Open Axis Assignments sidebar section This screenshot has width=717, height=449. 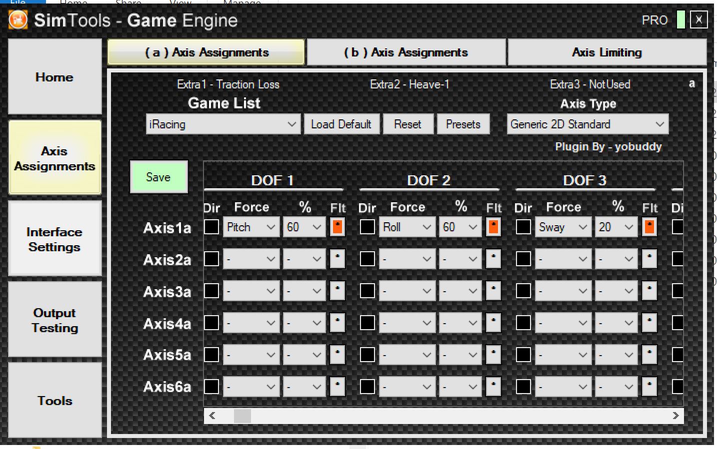[x=54, y=158]
